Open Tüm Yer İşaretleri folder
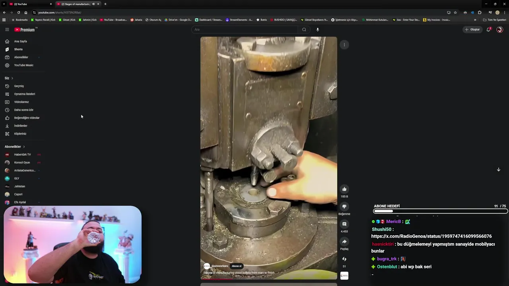This screenshot has width=509, height=286. tap(495, 20)
